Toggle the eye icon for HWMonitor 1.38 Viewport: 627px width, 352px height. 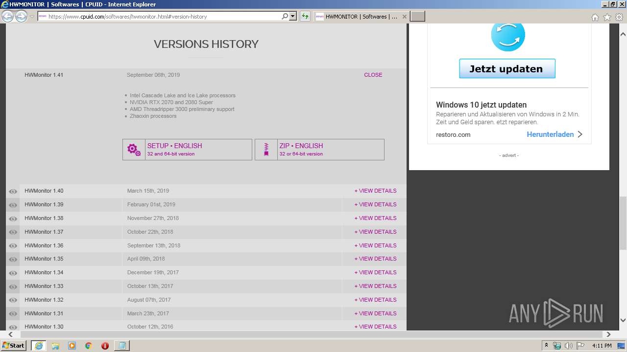click(x=13, y=219)
